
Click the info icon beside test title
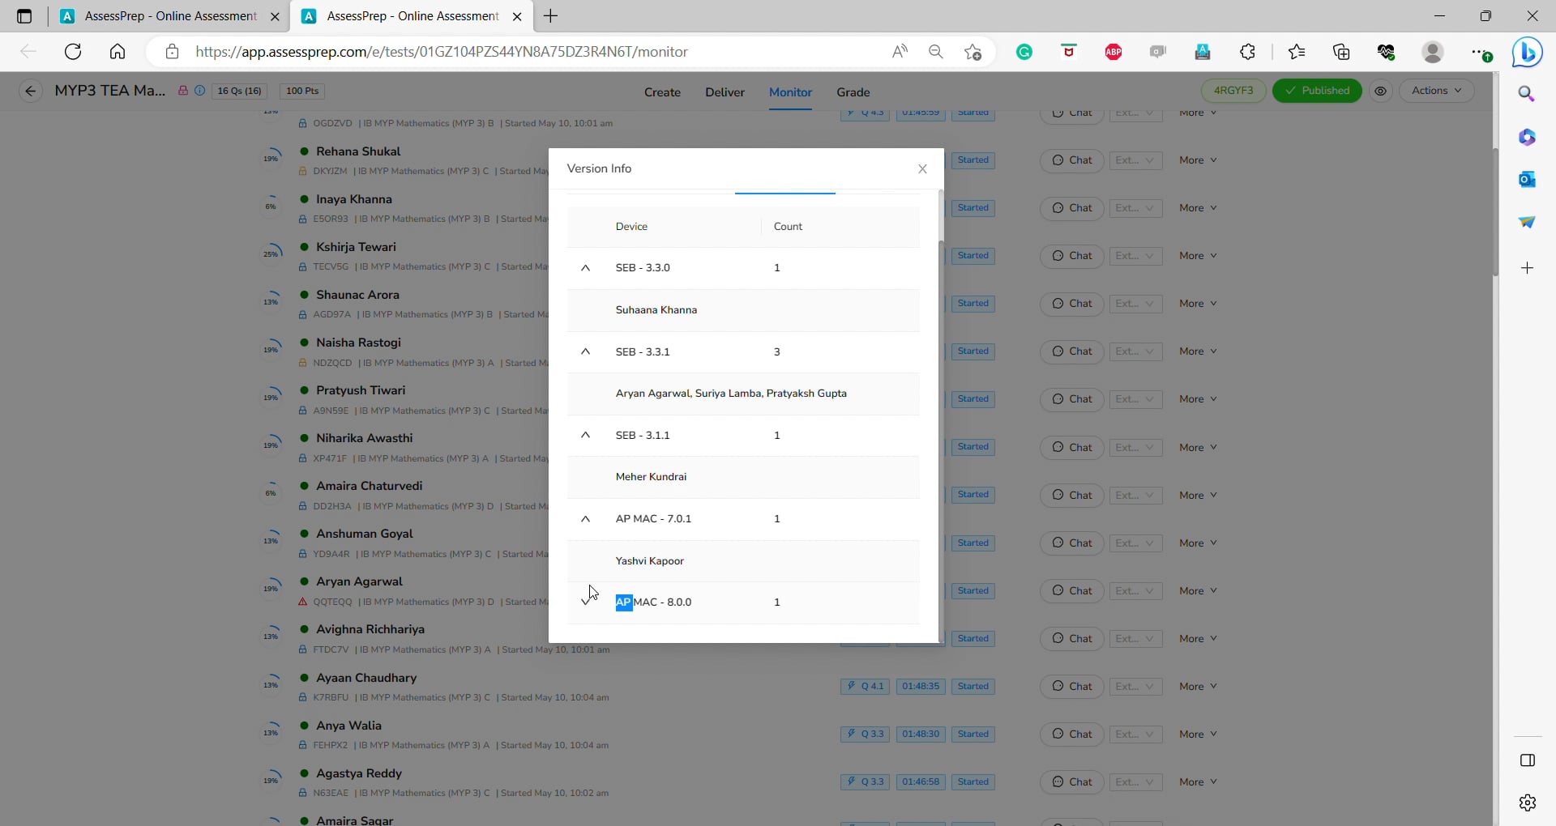[199, 91]
